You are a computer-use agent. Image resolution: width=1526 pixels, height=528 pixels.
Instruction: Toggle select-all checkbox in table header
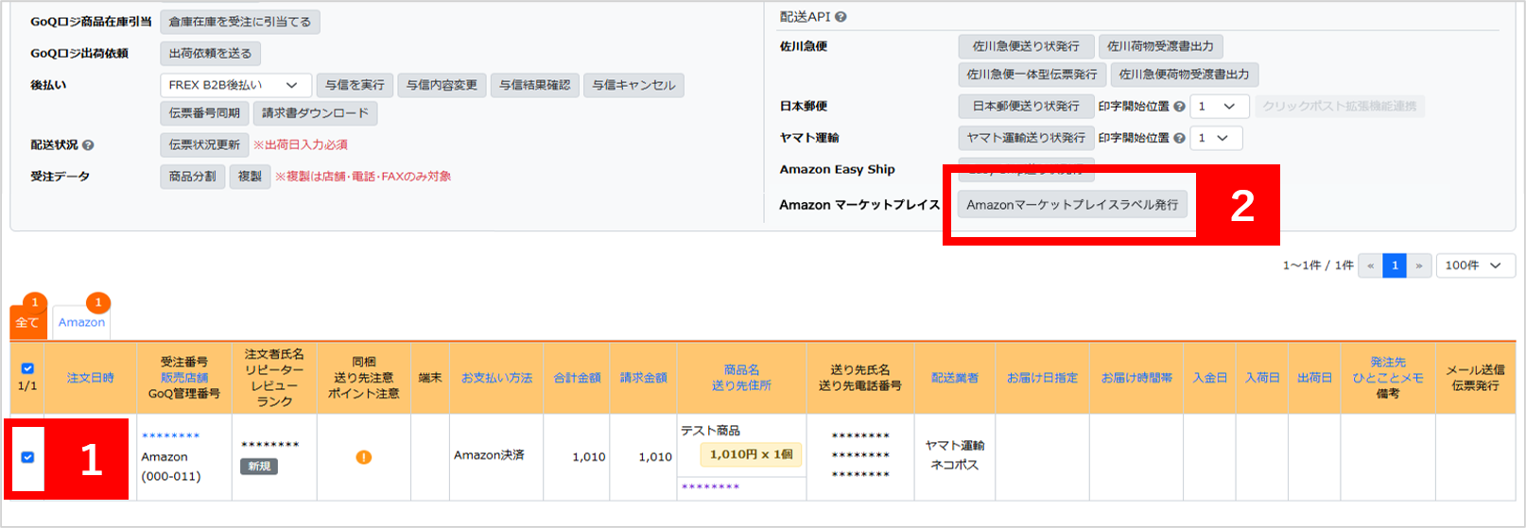(x=27, y=368)
